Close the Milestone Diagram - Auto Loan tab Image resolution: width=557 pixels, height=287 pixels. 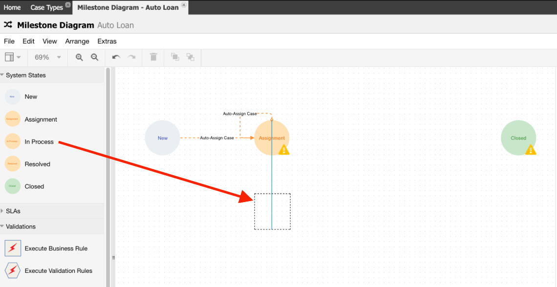[x=183, y=5]
